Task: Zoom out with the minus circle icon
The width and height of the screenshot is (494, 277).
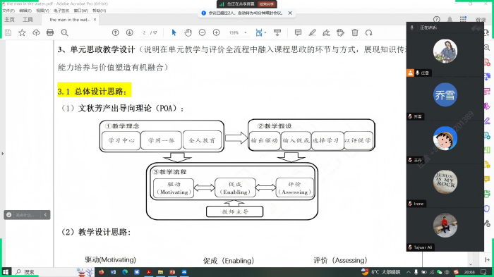Action: click(203, 32)
